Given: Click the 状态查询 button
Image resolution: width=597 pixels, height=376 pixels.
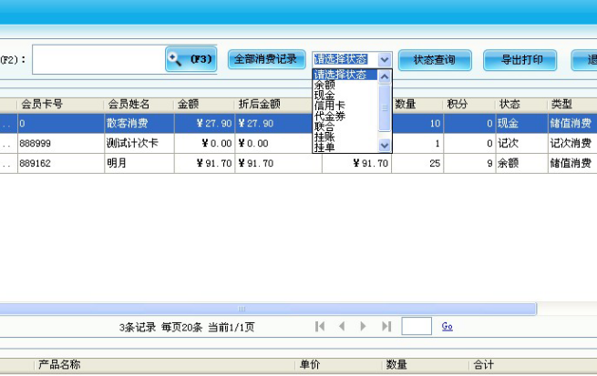Looking at the screenshot, I should (435, 60).
